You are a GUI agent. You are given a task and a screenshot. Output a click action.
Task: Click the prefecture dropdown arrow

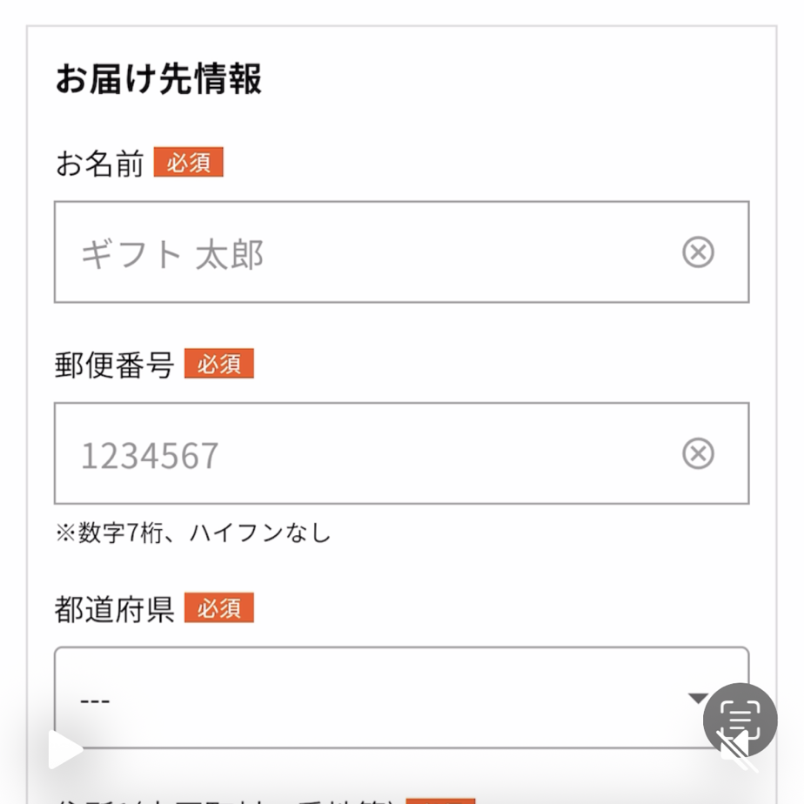click(x=696, y=698)
